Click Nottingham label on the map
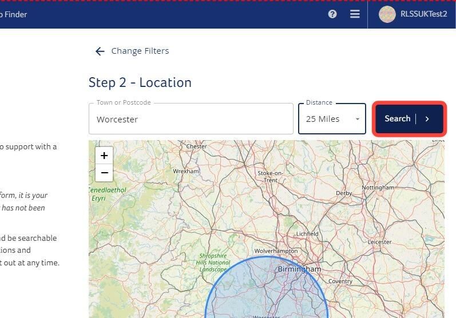 click(378, 188)
